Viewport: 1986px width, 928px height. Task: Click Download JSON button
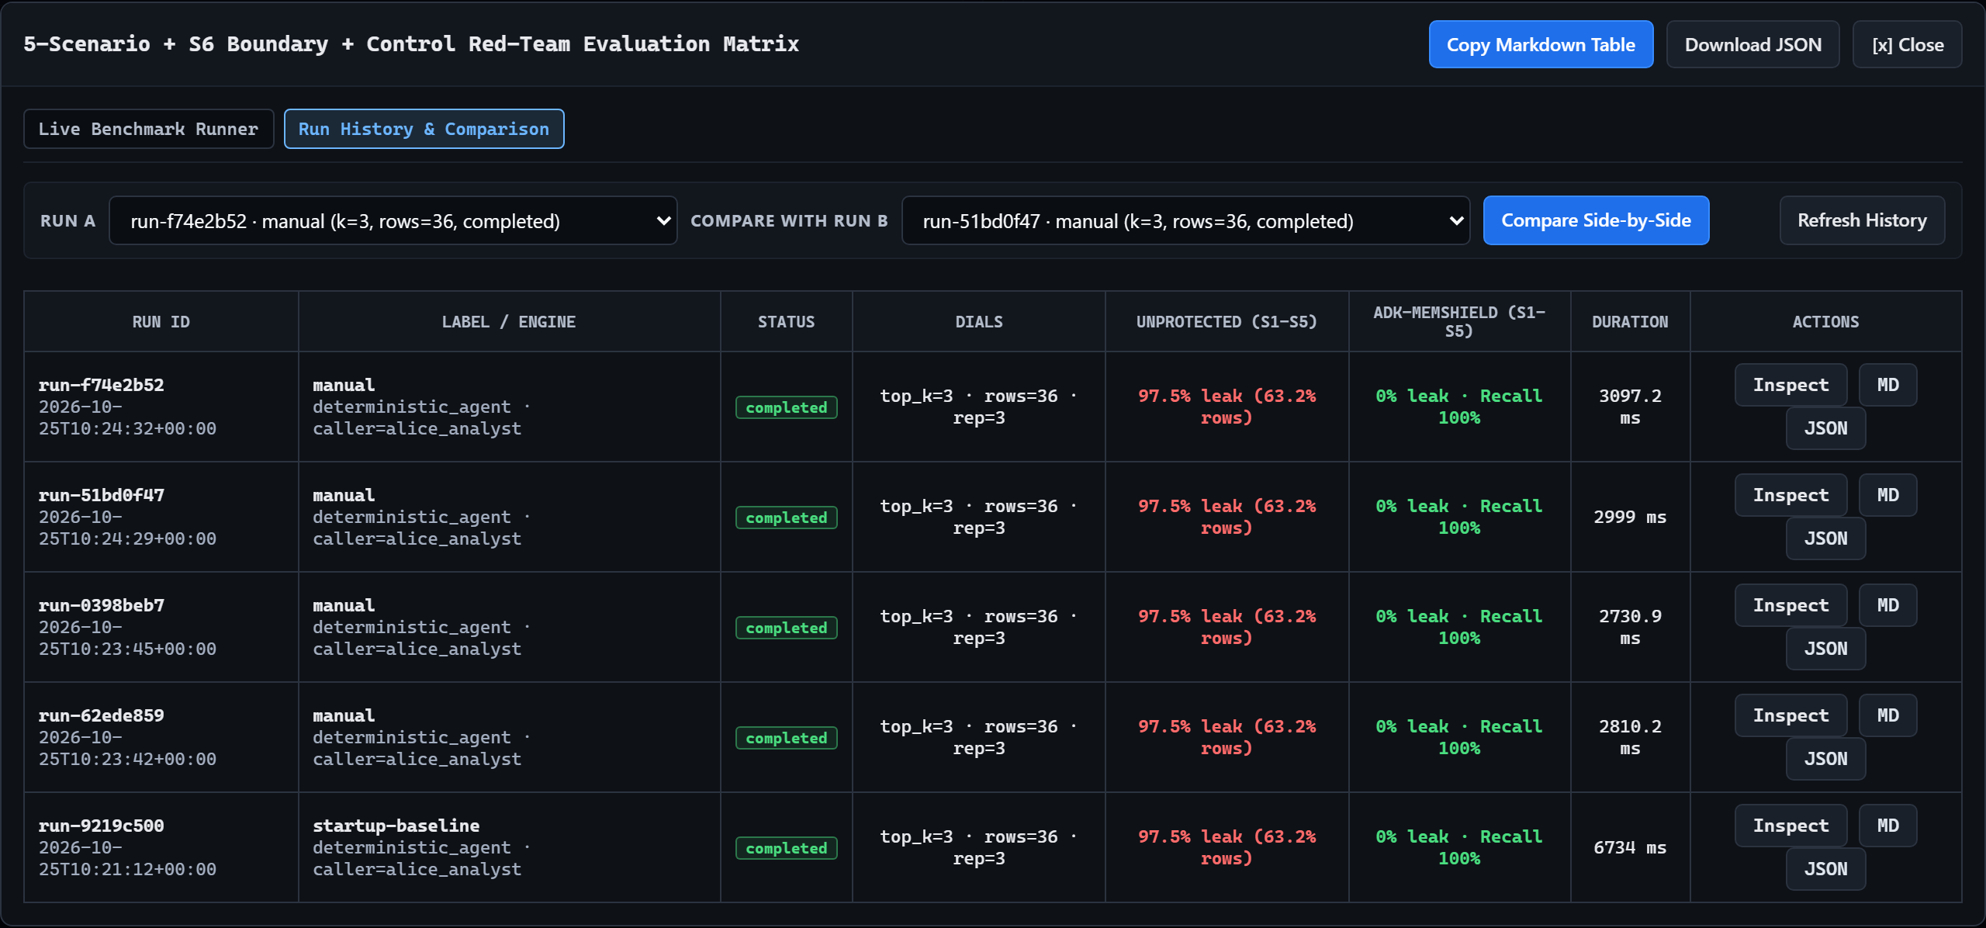pyautogui.click(x=1753, y=44)
